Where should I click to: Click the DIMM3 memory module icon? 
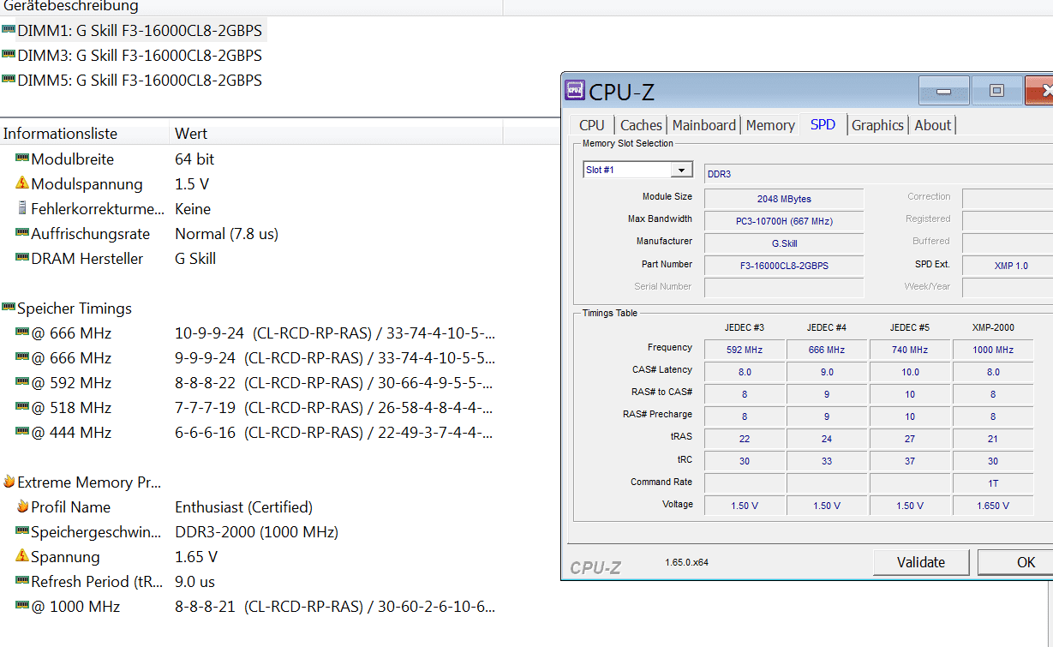point(9,55)
